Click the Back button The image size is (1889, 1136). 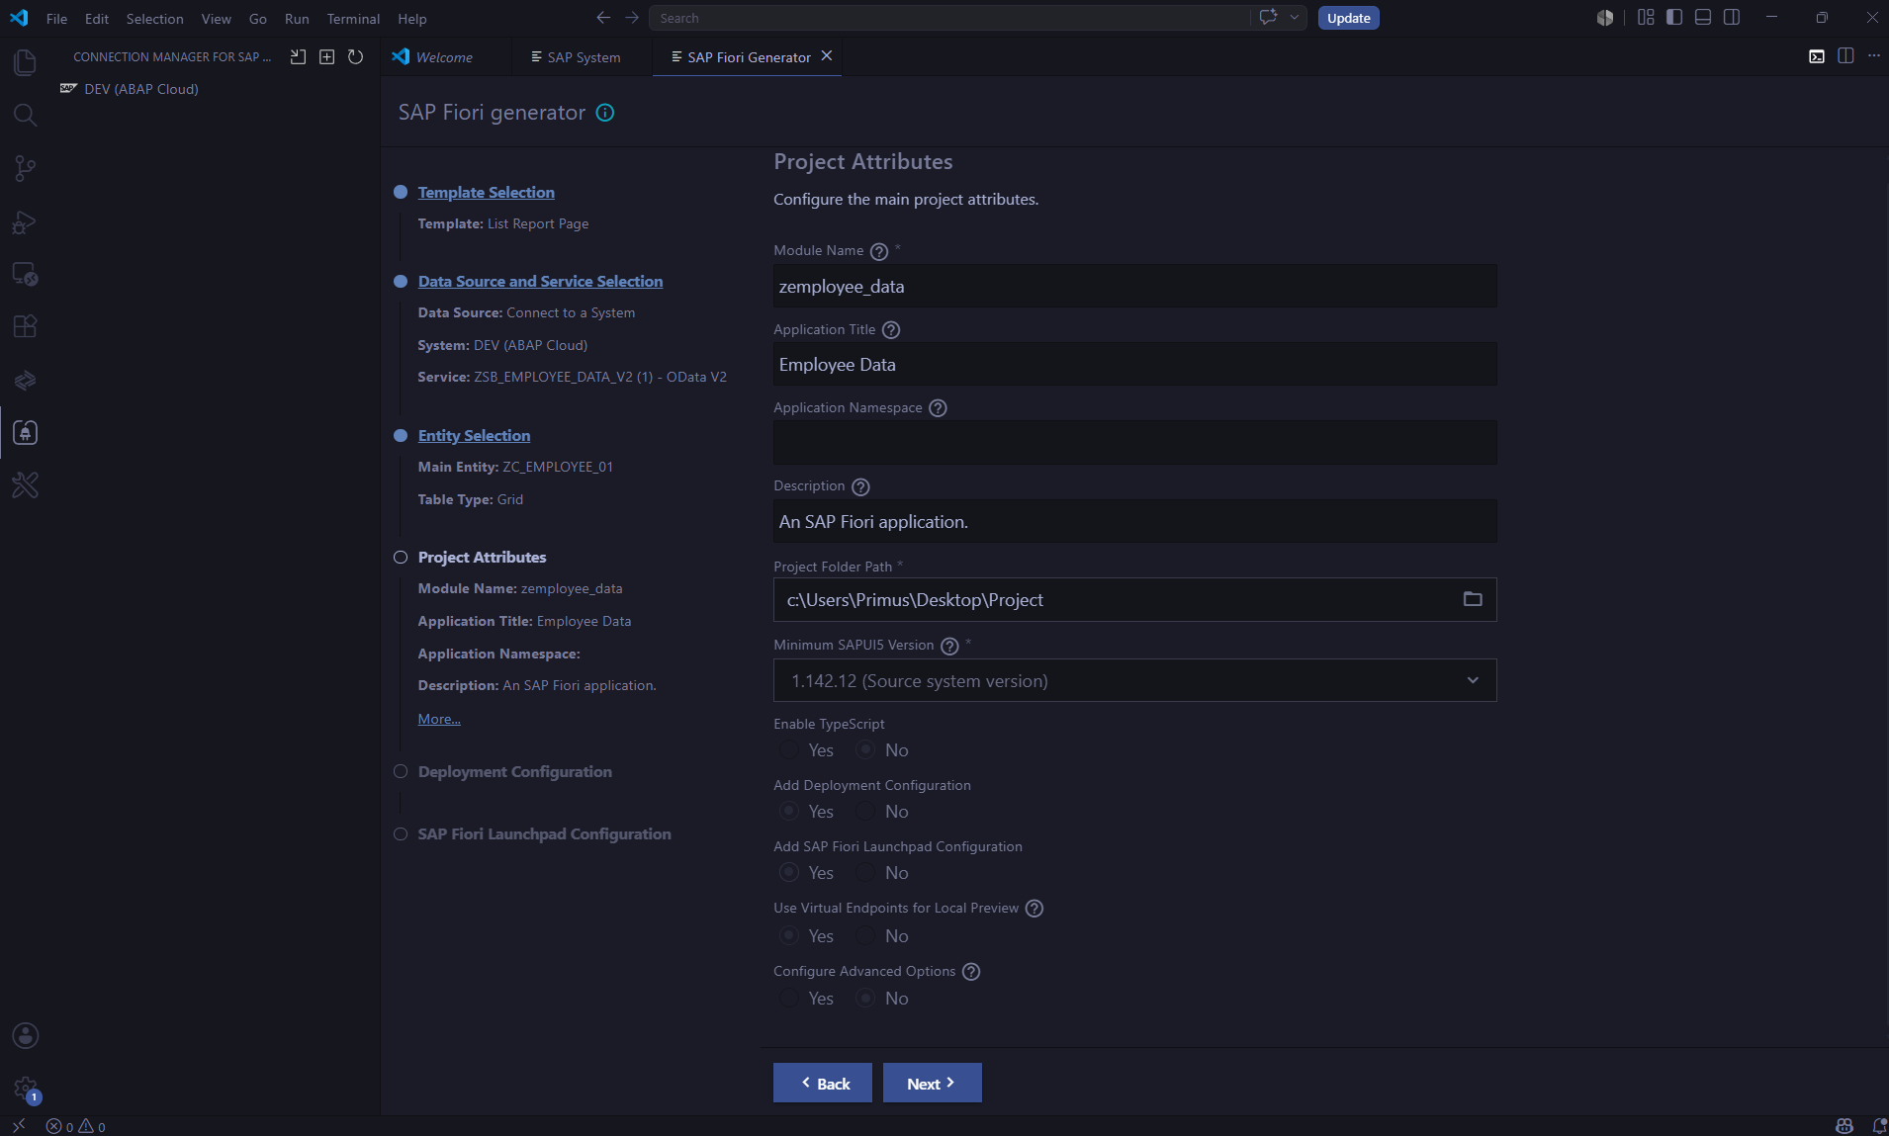point(823,1084)
